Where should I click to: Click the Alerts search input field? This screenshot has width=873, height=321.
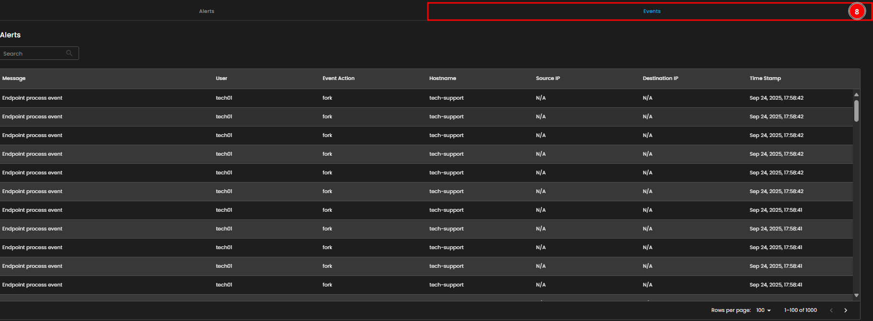point(34,54)
